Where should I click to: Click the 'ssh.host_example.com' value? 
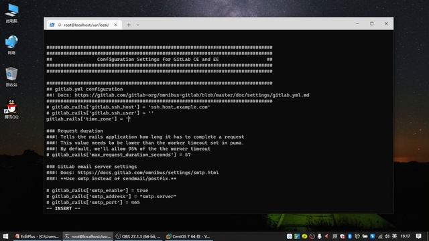179,107
